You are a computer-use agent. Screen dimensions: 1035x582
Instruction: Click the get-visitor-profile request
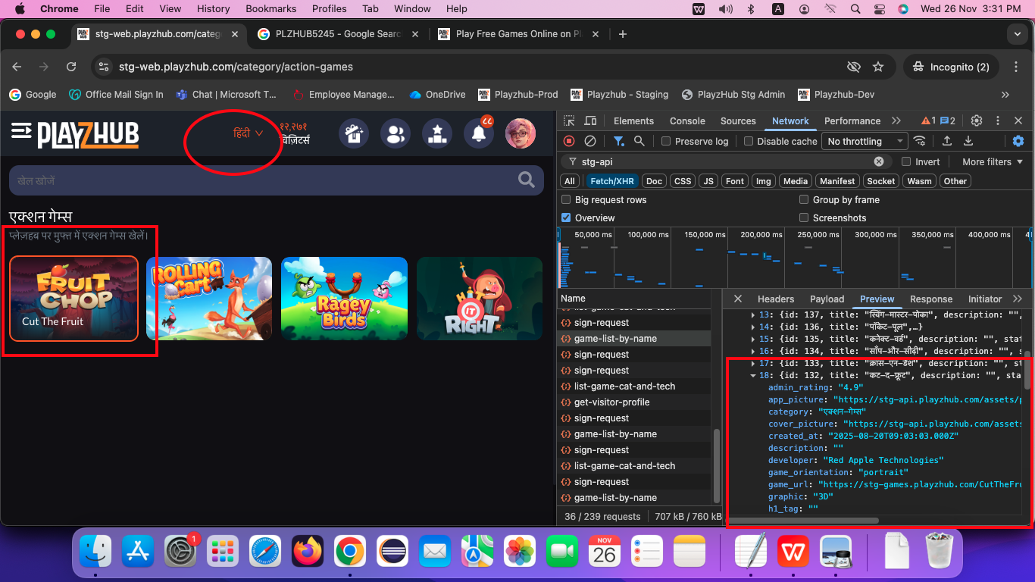(611, 402)
